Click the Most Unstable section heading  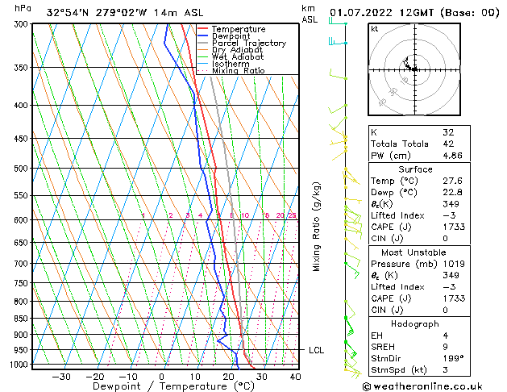pos(414,252)
